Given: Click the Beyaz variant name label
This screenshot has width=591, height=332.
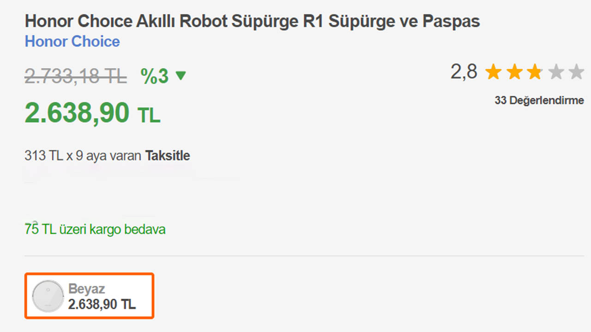Looking at the screenshot, I should [87, 289].
